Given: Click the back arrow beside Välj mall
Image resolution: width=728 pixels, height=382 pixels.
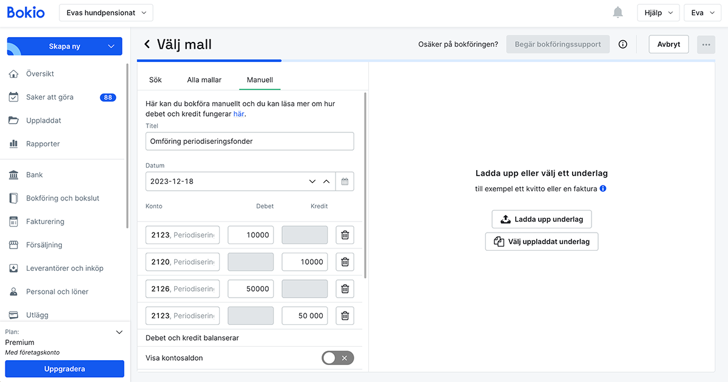Looking at the screenshot, I should coord(146,44).
